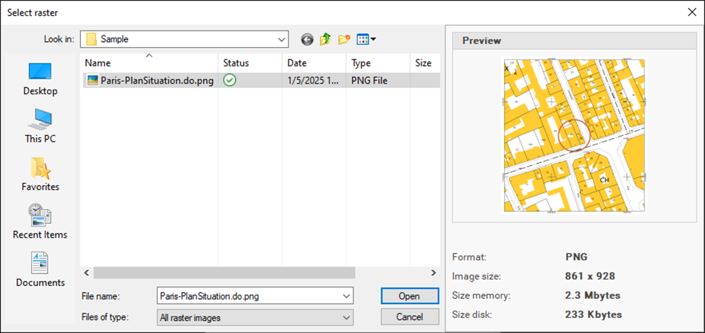The width and height of the screenshot is (705, 333).
Task: Expand the Files of type dropdown
Action: coord(346,317)
